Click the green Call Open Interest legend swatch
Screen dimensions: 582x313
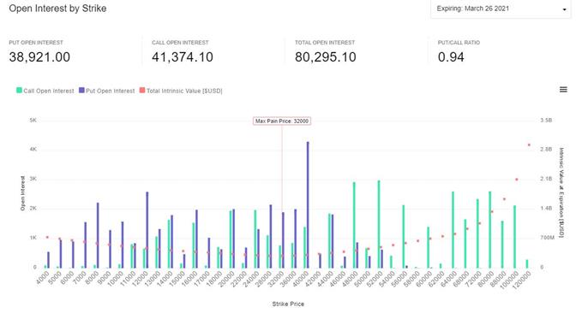[x=19, y=90]
